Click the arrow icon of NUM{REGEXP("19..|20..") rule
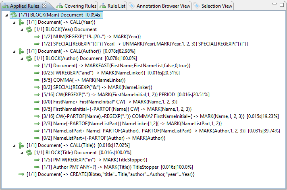 pyautogui.click(x=37, y=37)
